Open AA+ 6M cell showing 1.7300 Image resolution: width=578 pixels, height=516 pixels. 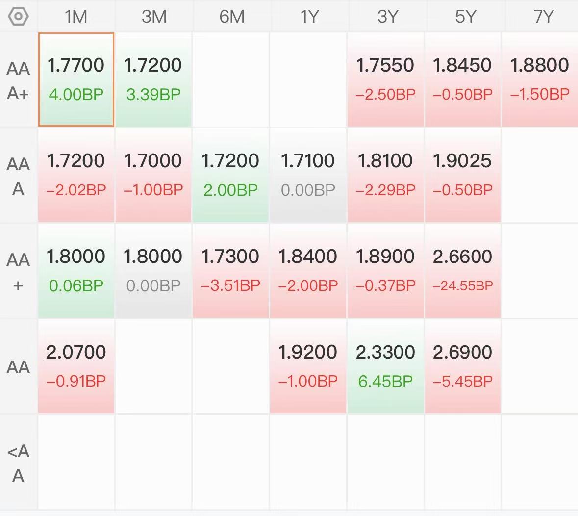[231, 271]
